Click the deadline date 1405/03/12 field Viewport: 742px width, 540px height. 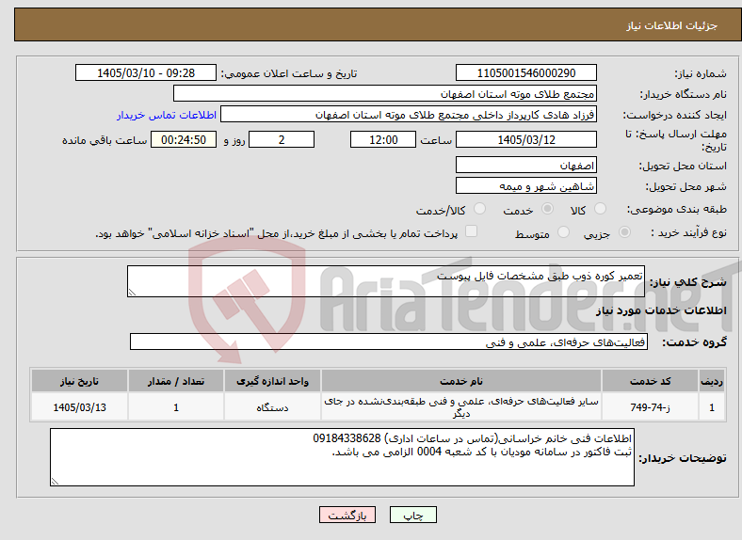click(x=526, y=139)
